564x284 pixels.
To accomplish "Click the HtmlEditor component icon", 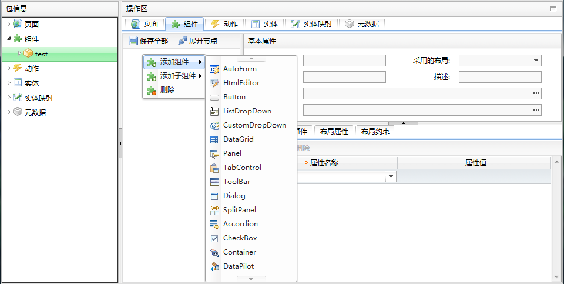I will pos(214,83).
